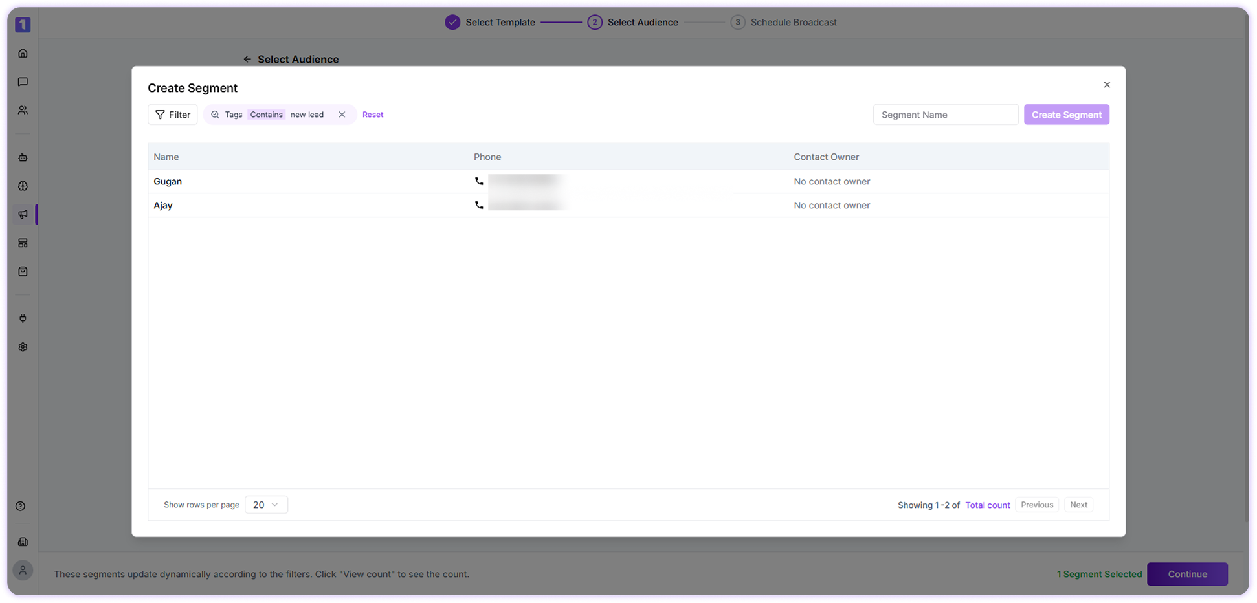The height and width of the screenshot is (603, 1257).
Task: Select the integrations plug icon
Action: [x=23, y=318]
